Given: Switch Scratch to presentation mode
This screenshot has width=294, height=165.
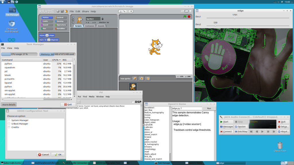Looking at the screenshot, I should (190, 11).
